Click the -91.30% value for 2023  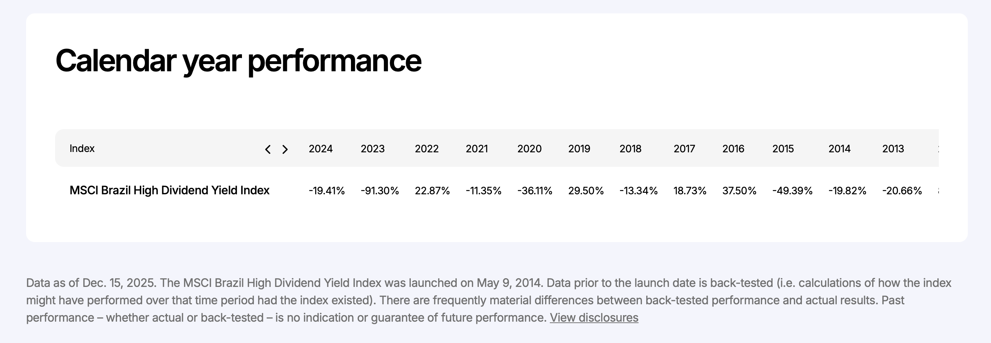(379, 191)
